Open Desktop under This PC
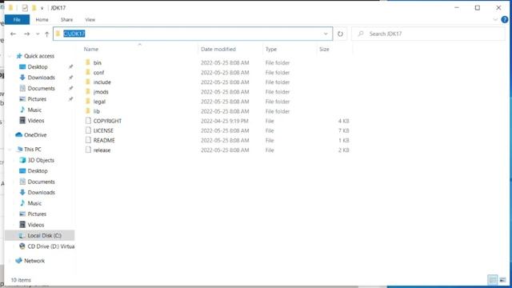Viewport: 512px width, 288px height. pos(38,170)
